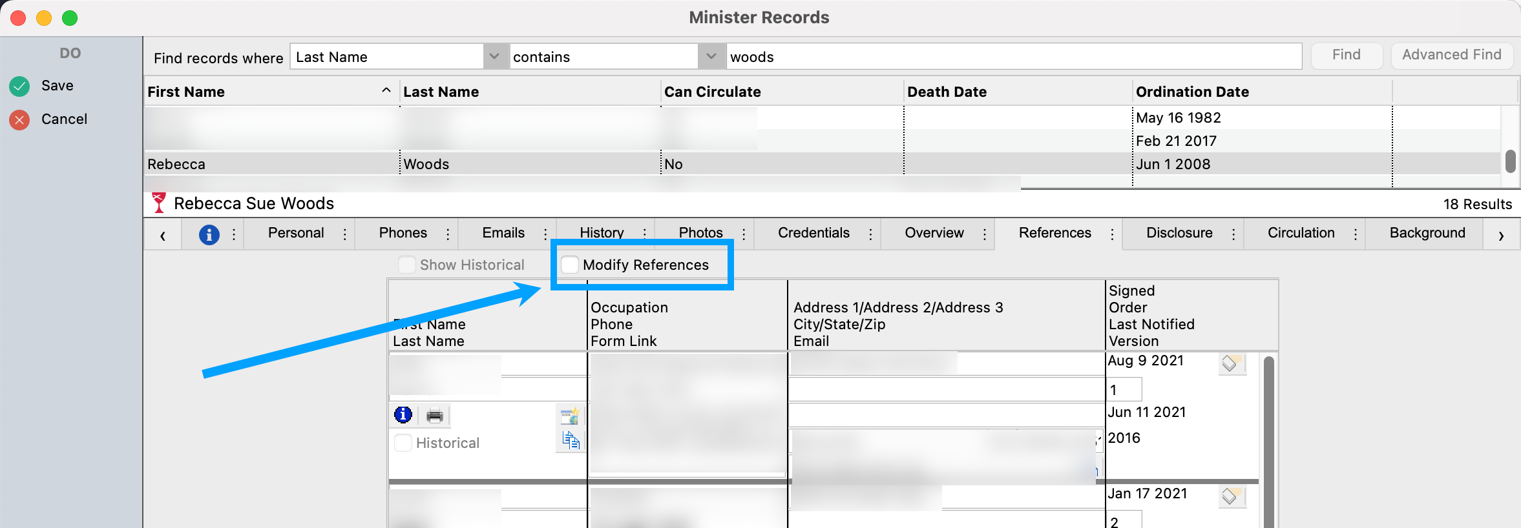Click the red Cancel X icon

tap(19, 119)
